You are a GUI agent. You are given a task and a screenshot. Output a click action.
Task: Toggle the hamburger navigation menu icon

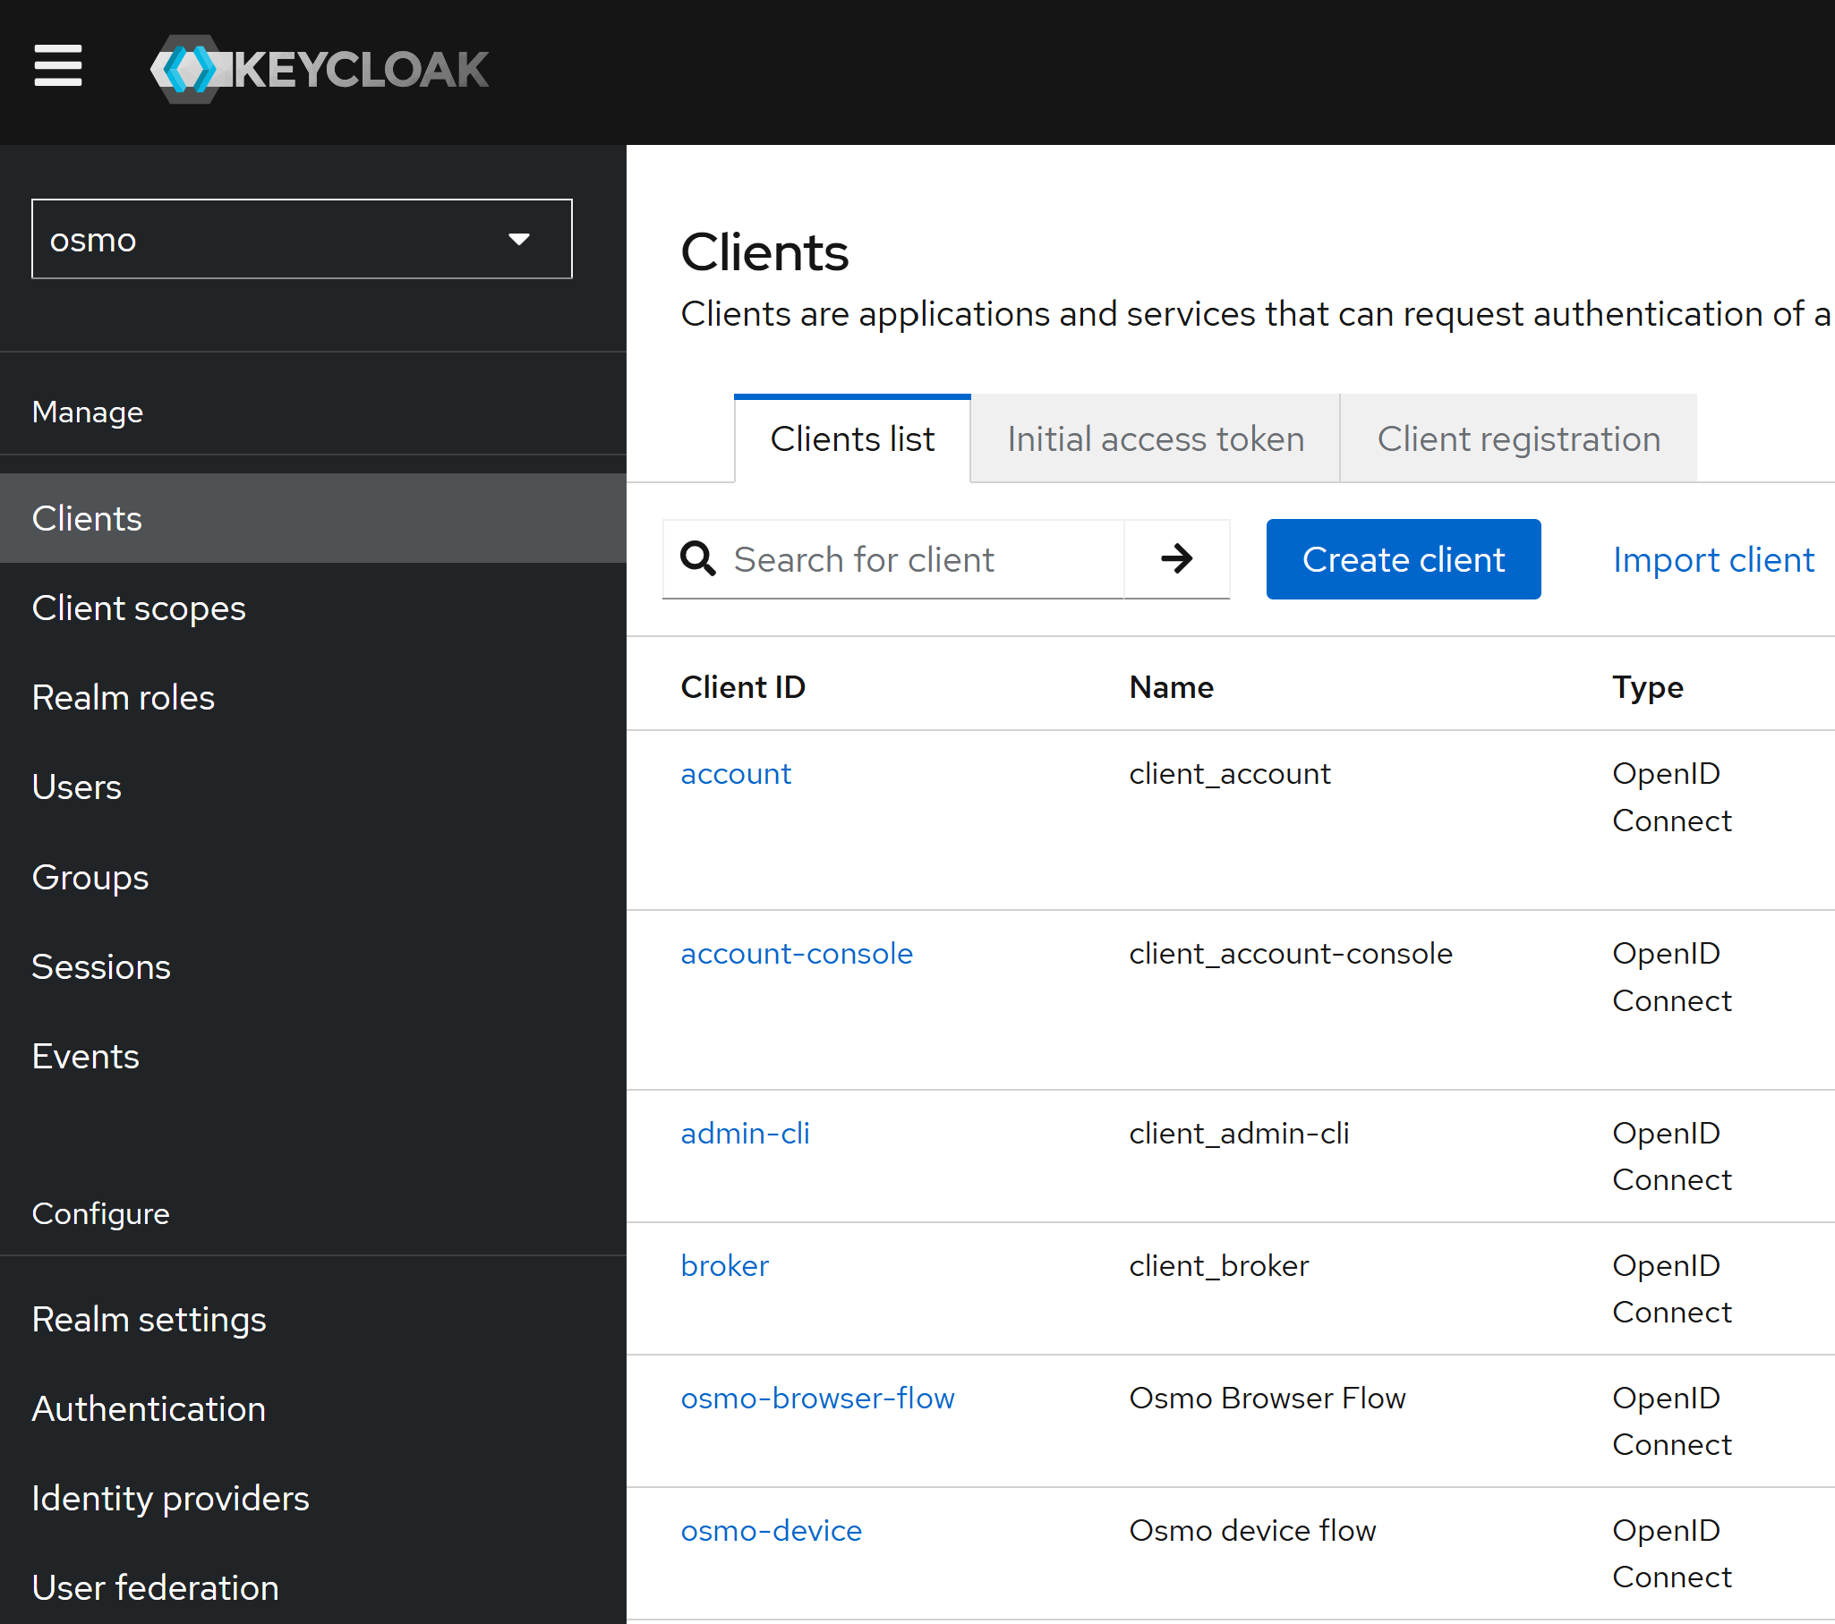point(57,66)
